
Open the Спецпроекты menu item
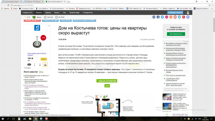coord(88,13)
